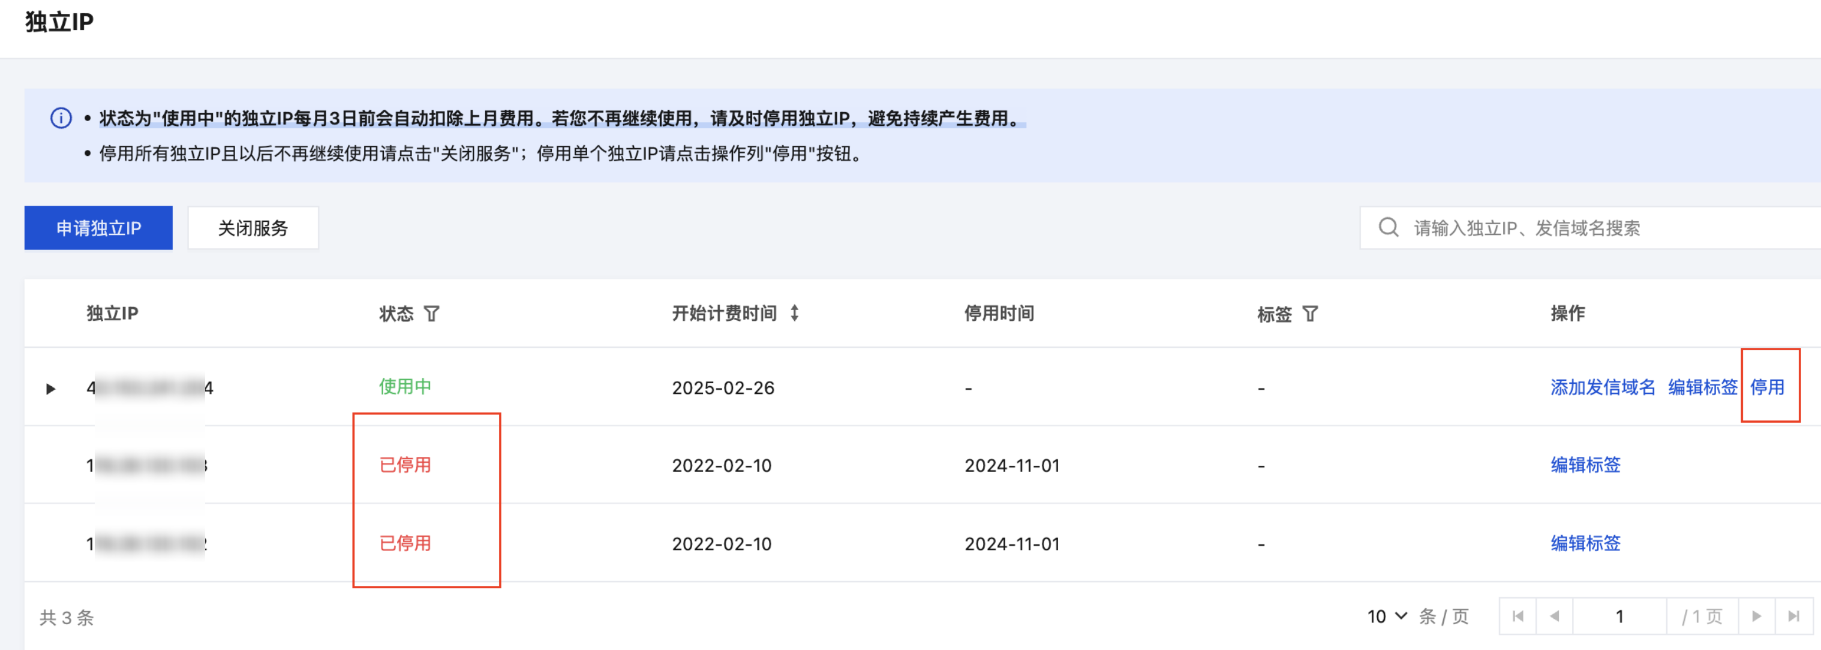Go to the first page of results
The height and width of the screenshot is (650, 1821).
point(1517,616)
